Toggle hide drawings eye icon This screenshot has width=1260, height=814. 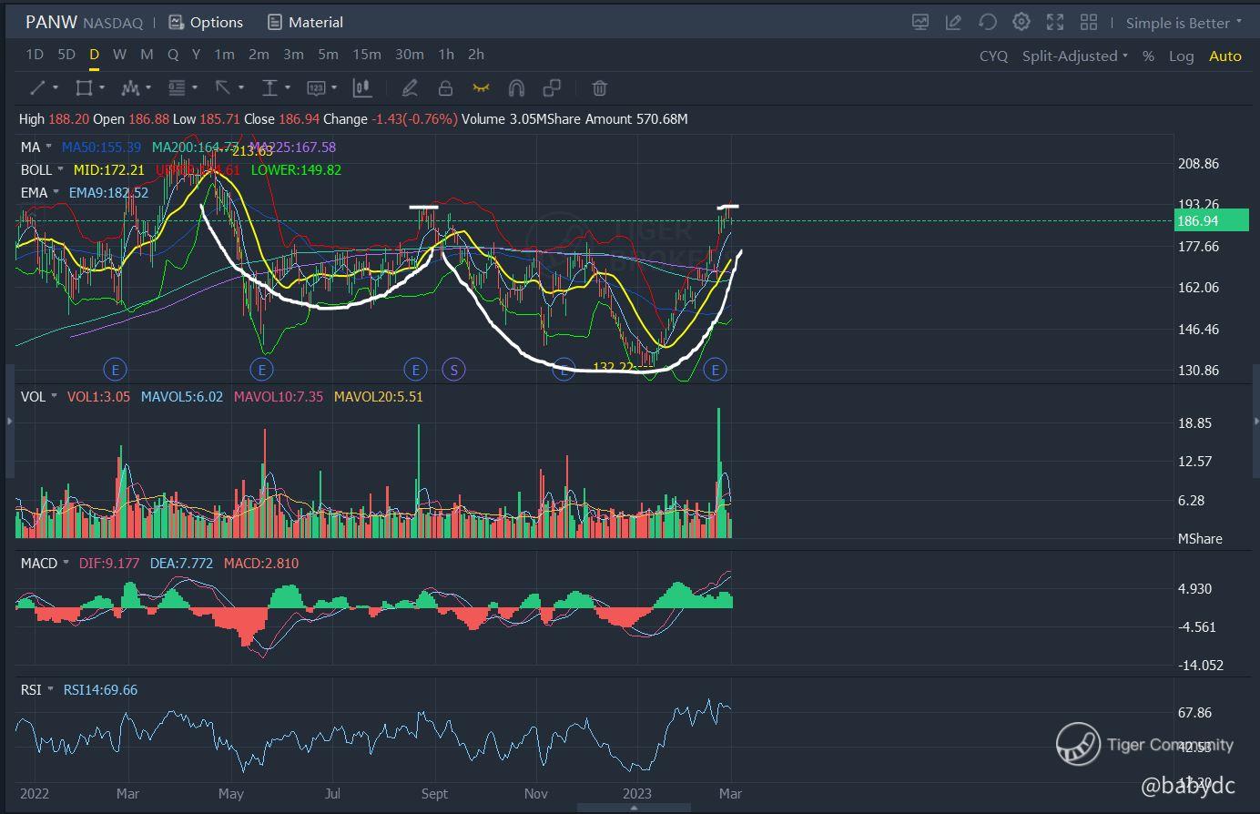(481, 88)
